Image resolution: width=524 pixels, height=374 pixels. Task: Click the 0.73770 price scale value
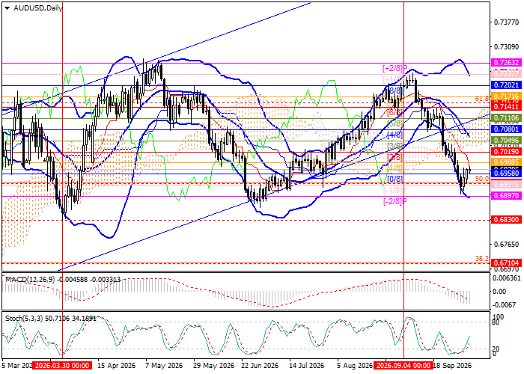pyautogui.click(x=507, y=22)
